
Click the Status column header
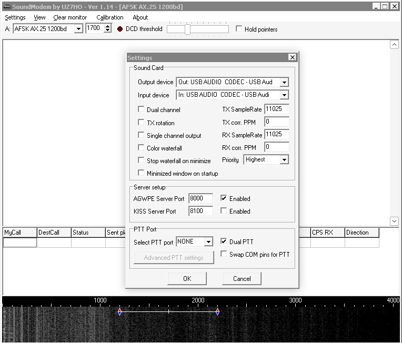[88, 233]
